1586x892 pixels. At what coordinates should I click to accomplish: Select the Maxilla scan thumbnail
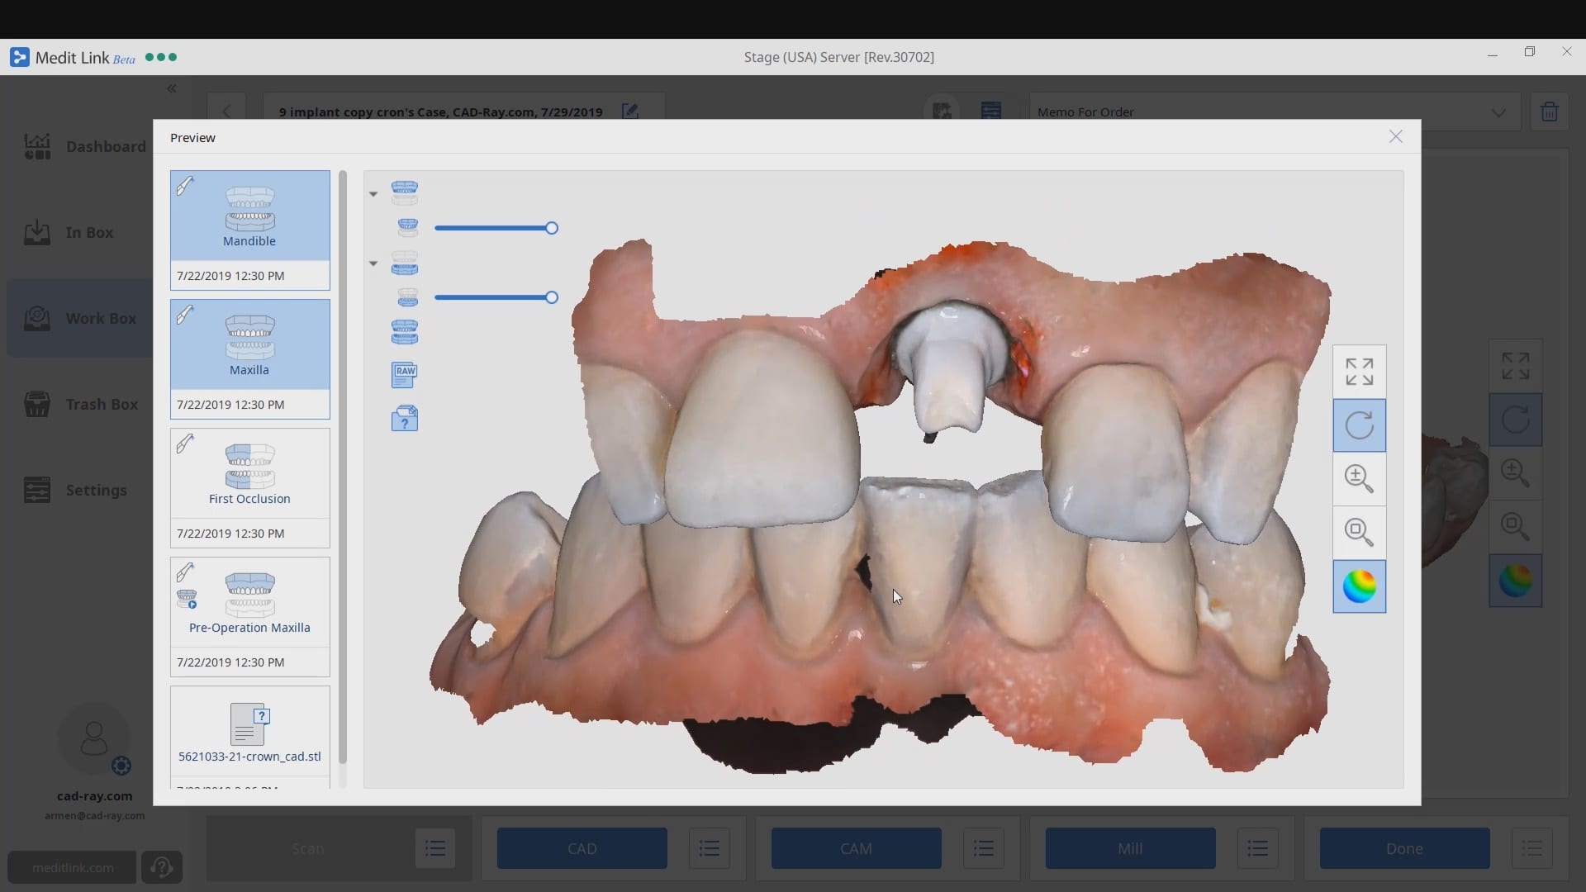pos(250,359)
